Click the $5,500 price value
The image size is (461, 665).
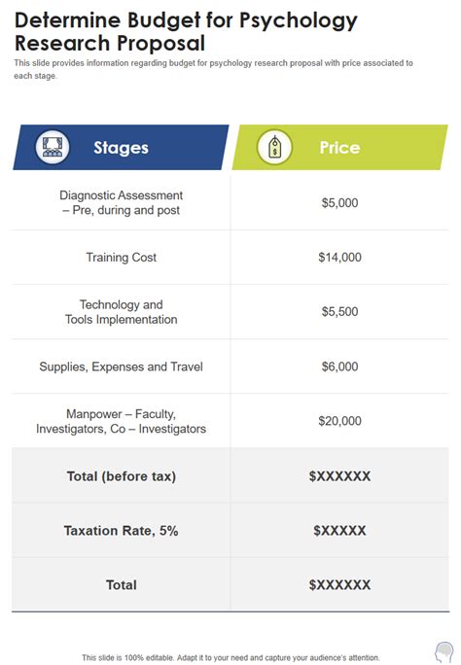coord(339,312)
